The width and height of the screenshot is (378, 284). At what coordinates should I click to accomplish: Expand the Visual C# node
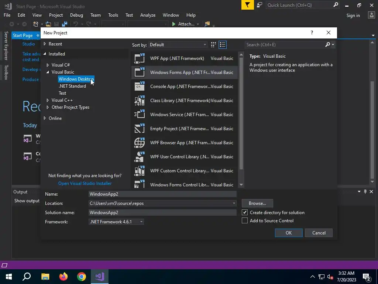(x=48, y=65)
